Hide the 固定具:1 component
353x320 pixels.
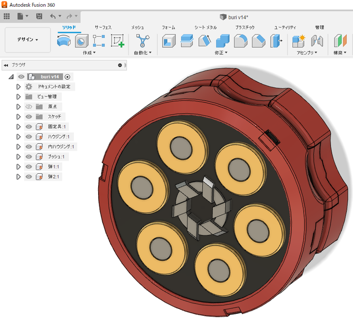coord(29,127)
